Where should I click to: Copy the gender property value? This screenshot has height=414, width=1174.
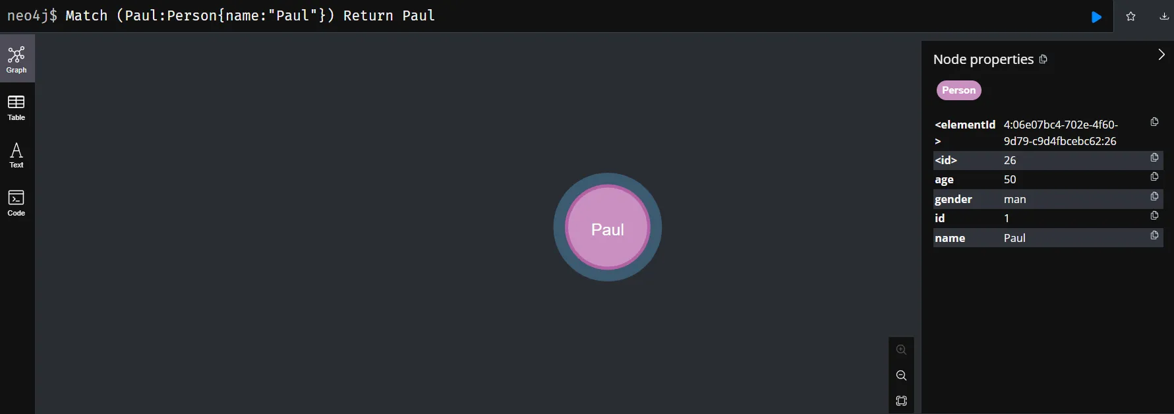(1154, 196)
